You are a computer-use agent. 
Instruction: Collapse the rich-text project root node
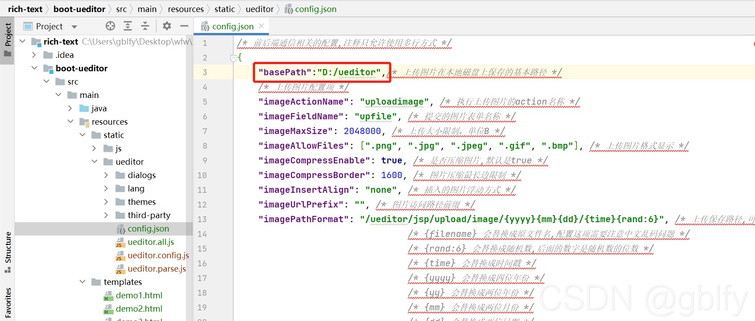pyautogui.click(x=22, y=41)
